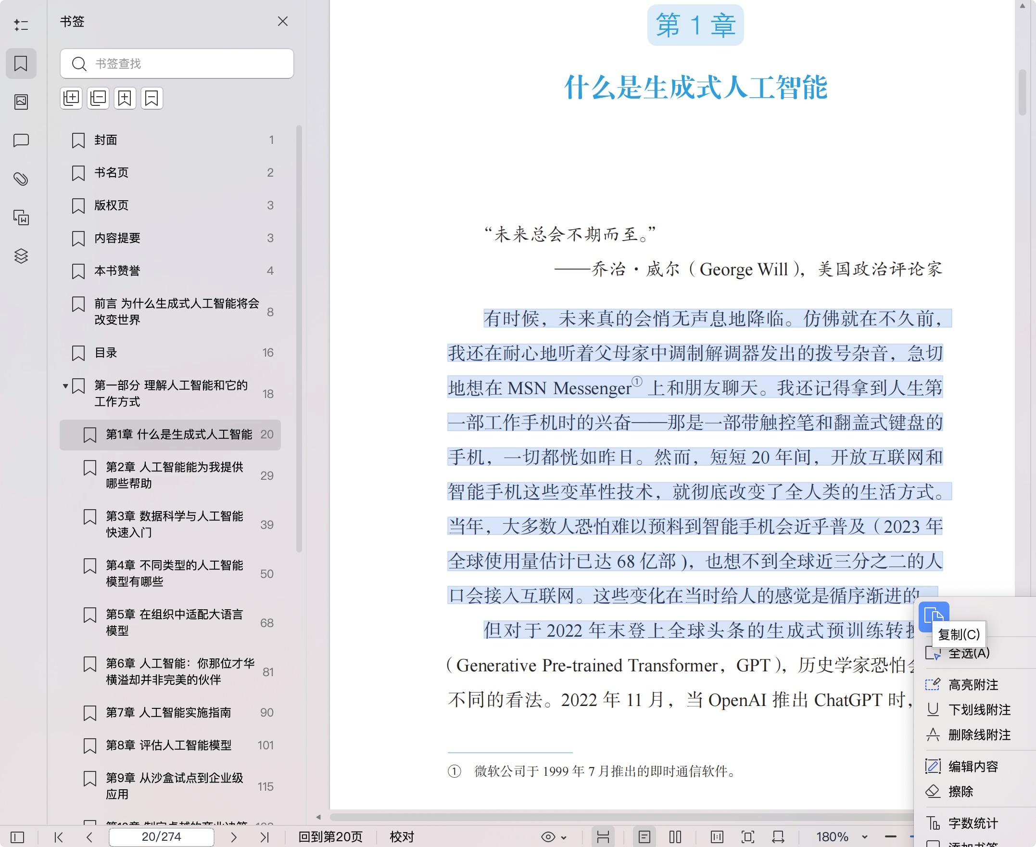
Task: Click the chapter title 什么是生成式人工智能
Action: pyautogui.click(x=695, y=88)
